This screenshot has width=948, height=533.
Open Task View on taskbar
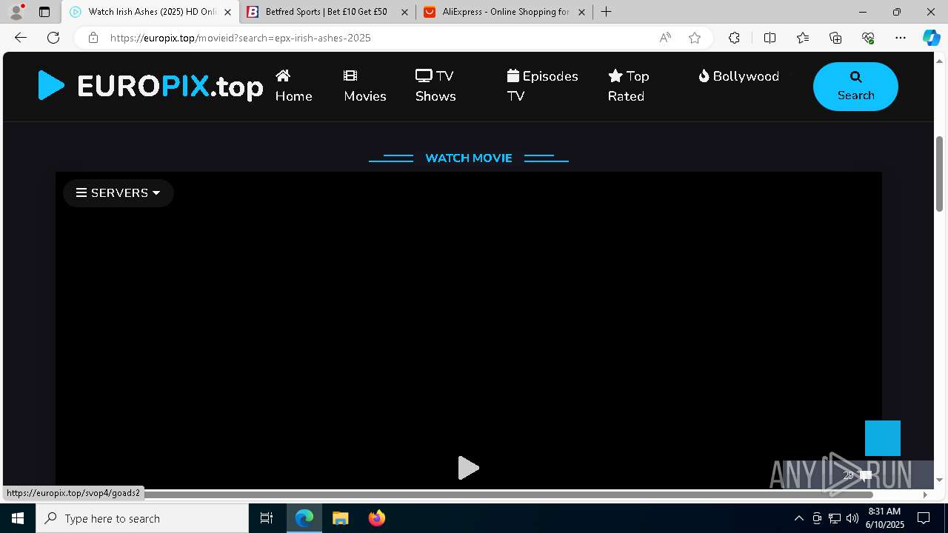(x=267, y=518)
